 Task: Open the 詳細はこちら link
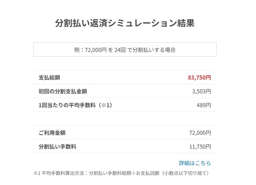195,163
